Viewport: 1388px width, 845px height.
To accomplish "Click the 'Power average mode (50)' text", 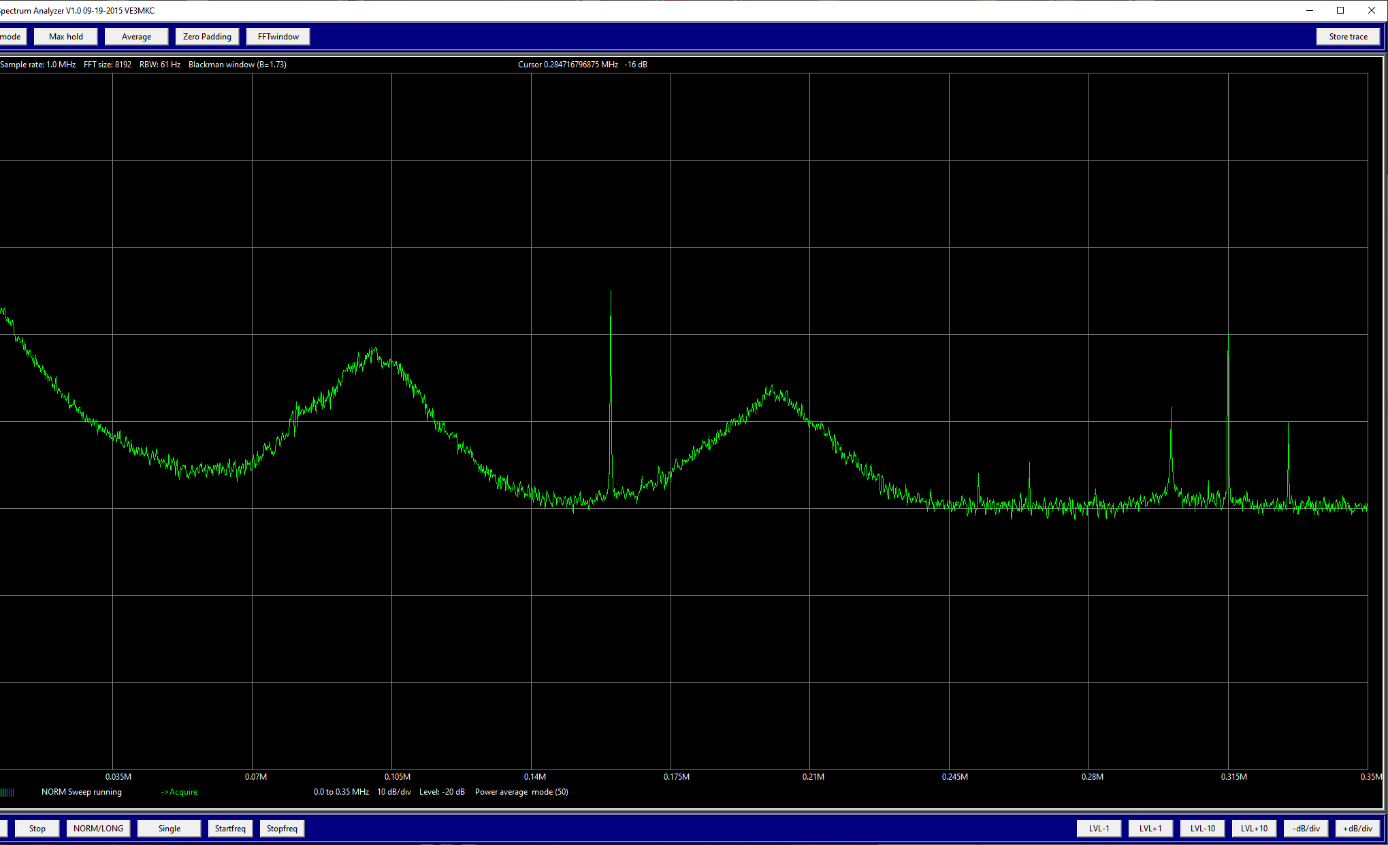I will coord(521,792).
